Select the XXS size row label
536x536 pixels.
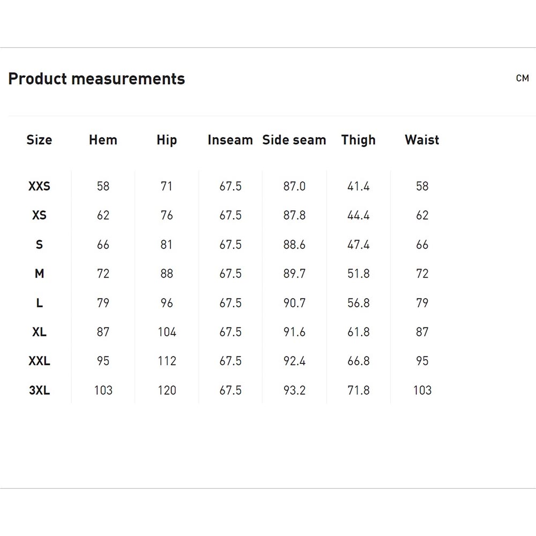pos(39,187)
